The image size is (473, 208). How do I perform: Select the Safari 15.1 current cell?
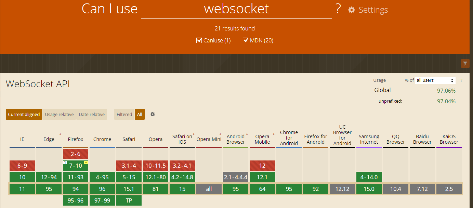pos(129,189)
